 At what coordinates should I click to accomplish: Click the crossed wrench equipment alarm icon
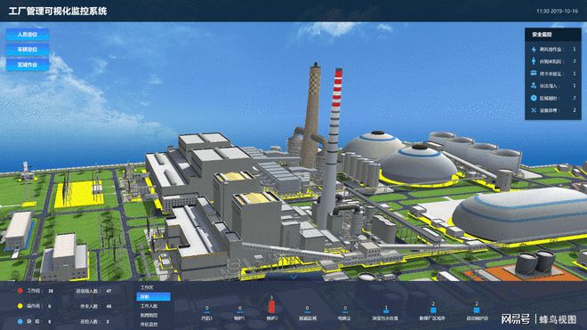534,110
